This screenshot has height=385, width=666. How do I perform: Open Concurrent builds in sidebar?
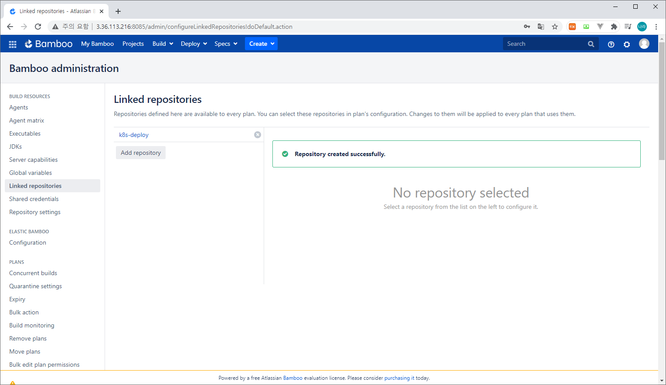[x=33, y=273]
